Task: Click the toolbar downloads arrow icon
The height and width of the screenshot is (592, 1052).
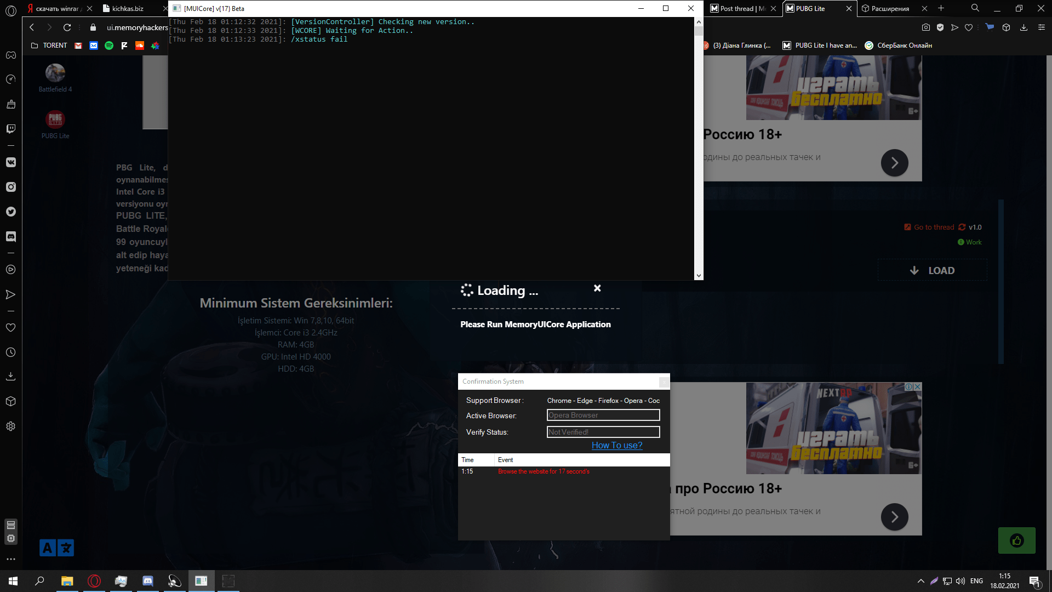Action: coord(1024,27)
